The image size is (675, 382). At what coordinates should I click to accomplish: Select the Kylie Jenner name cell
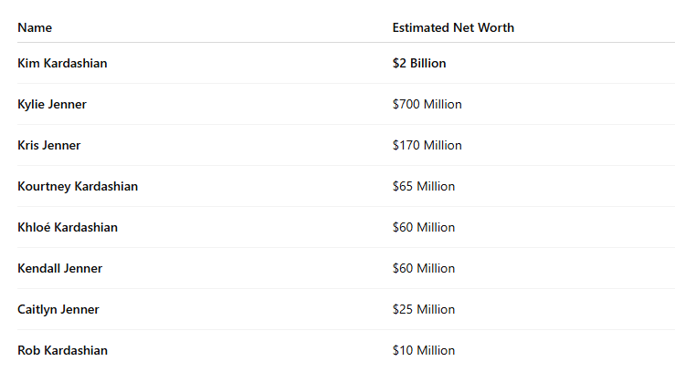(52, 105)
